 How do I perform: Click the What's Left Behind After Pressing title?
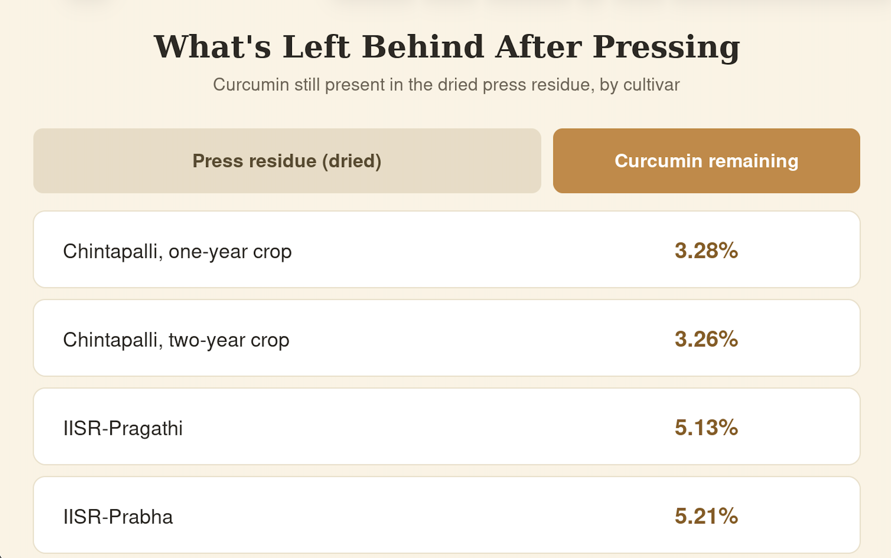point(447,47)
